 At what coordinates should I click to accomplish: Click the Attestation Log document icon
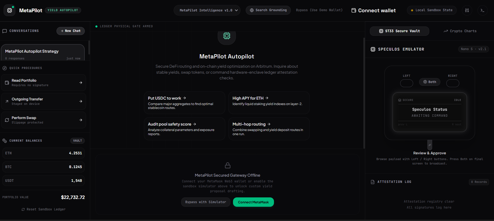(373, 182)
